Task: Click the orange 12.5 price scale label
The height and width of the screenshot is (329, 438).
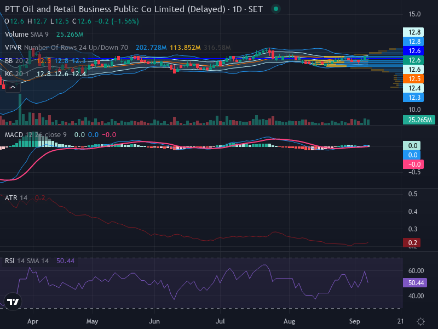Action: 413,79
